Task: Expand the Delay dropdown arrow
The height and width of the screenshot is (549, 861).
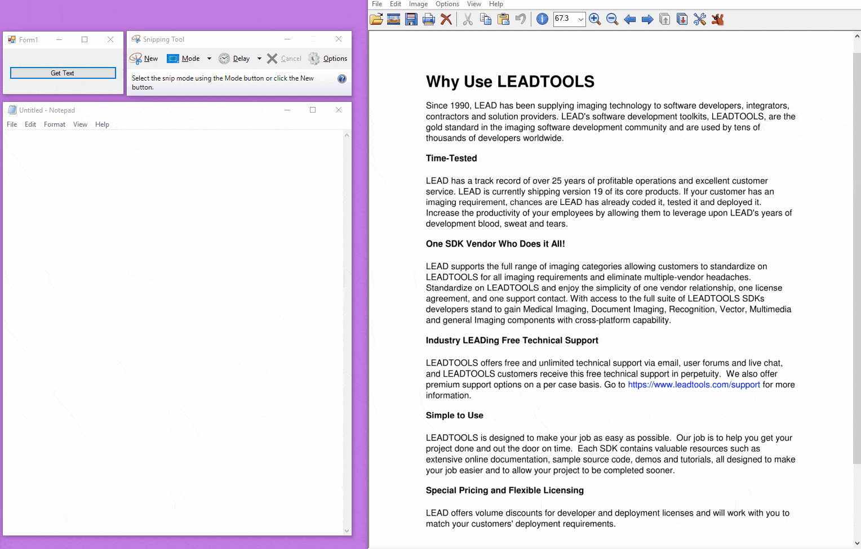Action: (x=259, y=59)
